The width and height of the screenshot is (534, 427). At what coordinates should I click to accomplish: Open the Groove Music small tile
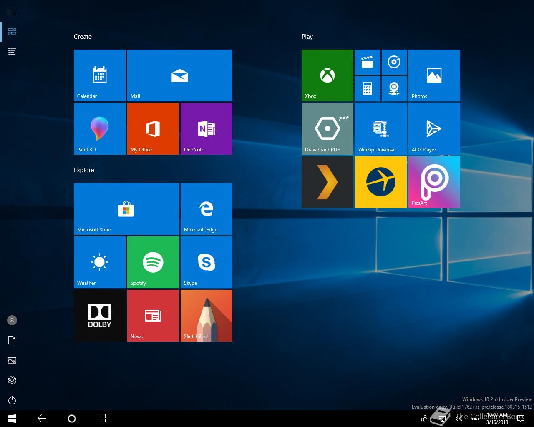click(394, 62)
